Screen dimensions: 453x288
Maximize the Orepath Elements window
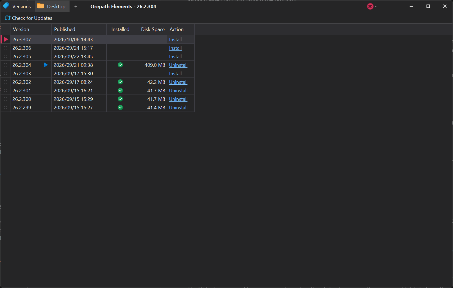(428, 6)
